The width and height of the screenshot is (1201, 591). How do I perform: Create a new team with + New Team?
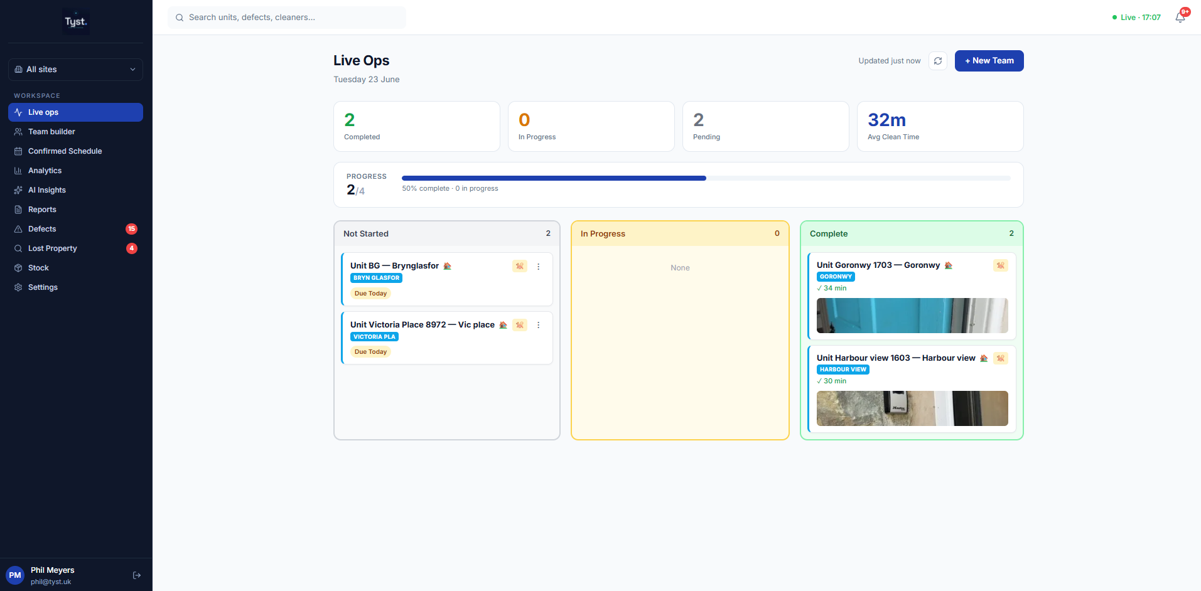989,61
